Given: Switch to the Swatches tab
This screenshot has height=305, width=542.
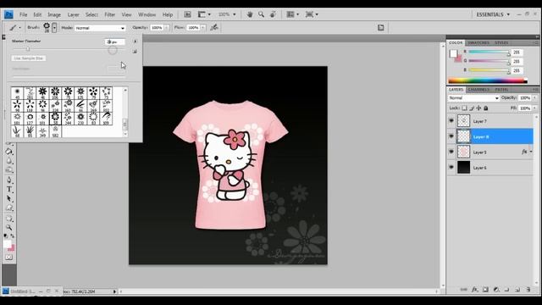Looking at the screenshot, I should (x=478, y=42).
